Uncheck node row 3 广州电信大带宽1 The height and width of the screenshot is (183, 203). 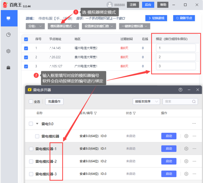click(x=26, y=66)
